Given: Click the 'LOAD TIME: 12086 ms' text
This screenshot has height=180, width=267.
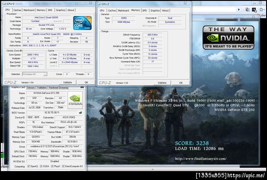Looking at the screenshot, I should 199,149.
